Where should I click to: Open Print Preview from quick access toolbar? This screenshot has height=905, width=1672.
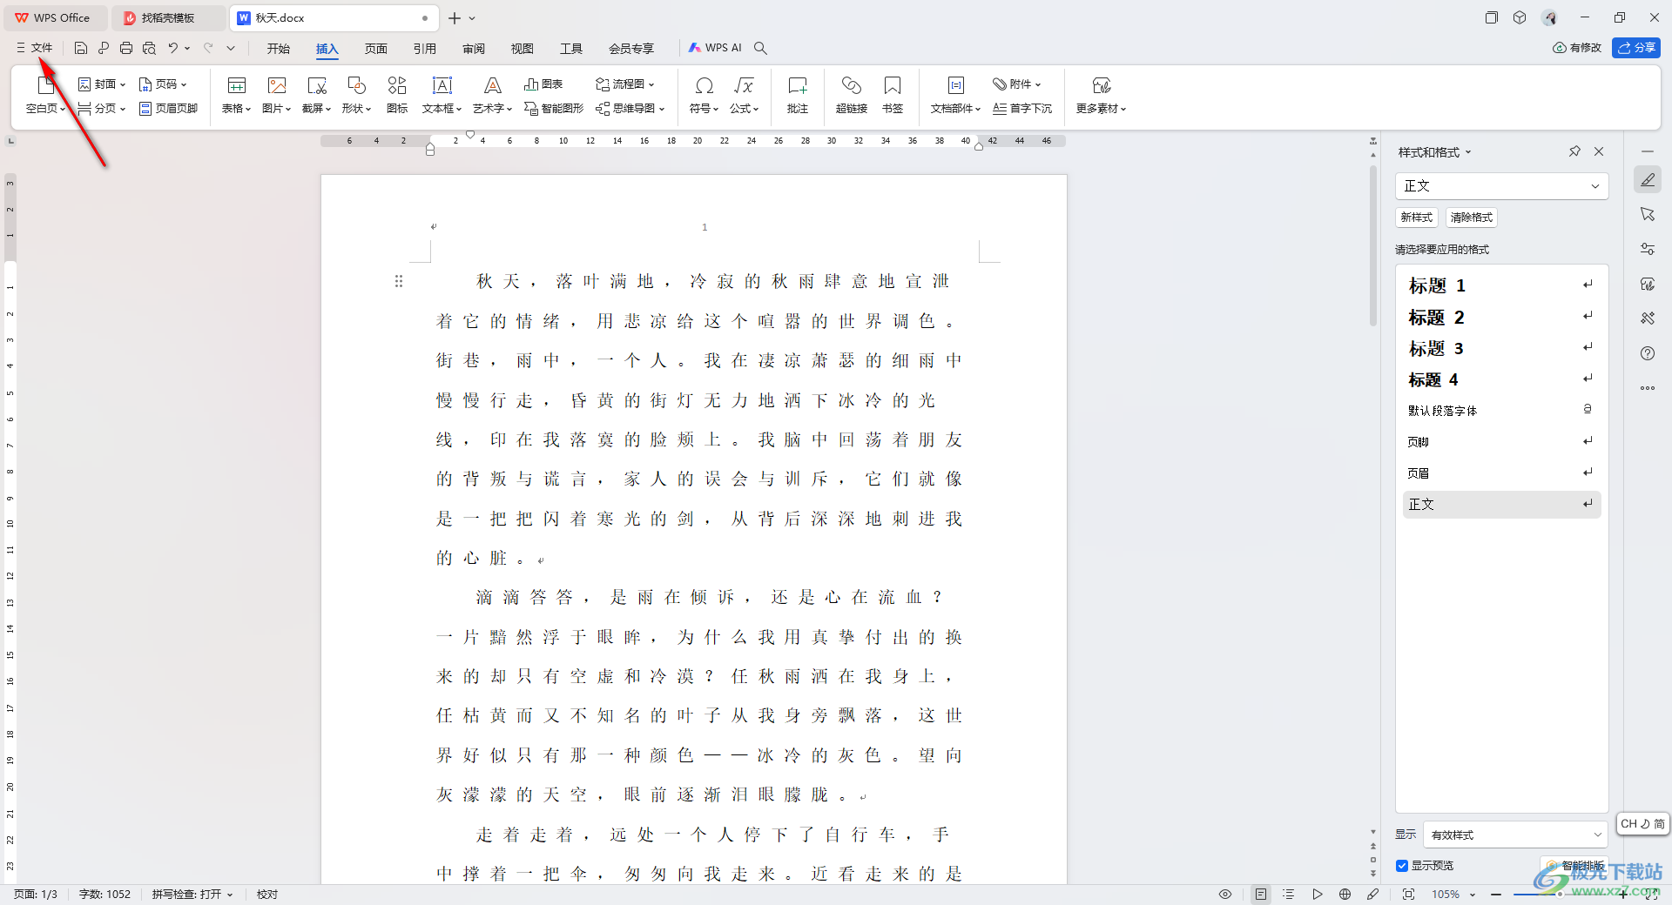point(149,49)
